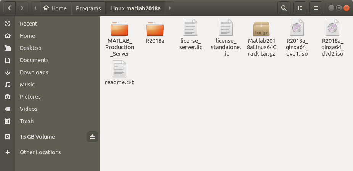Click the R2018a_glnxa64_dvd1.iso name label
Image resolution: width=353 pixels, height=171 pixels.
(297, 47)
